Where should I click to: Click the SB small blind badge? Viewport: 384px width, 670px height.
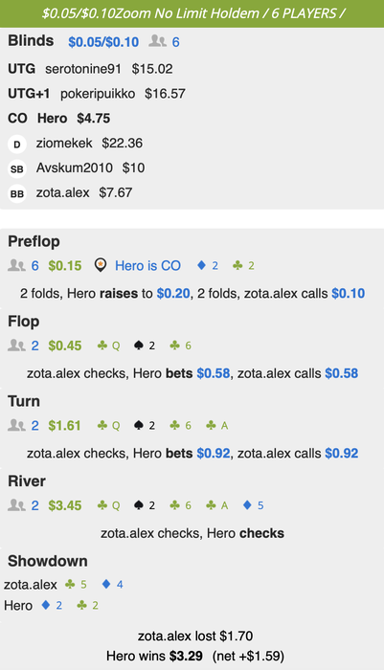pos(17,169)
